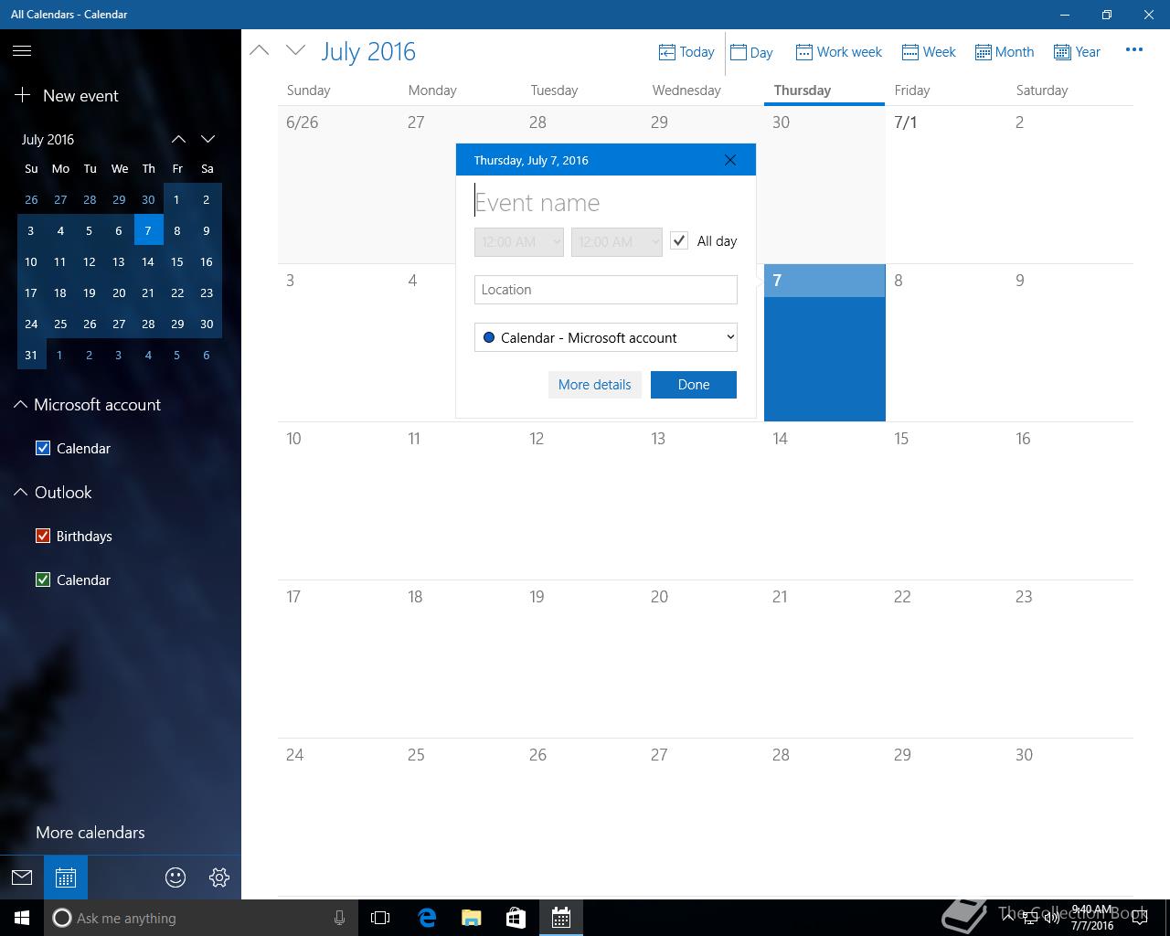Toggle the Birthdays calendar checkbox
This screenshot has width=1170, height=936.
click(x=42, y=536)
